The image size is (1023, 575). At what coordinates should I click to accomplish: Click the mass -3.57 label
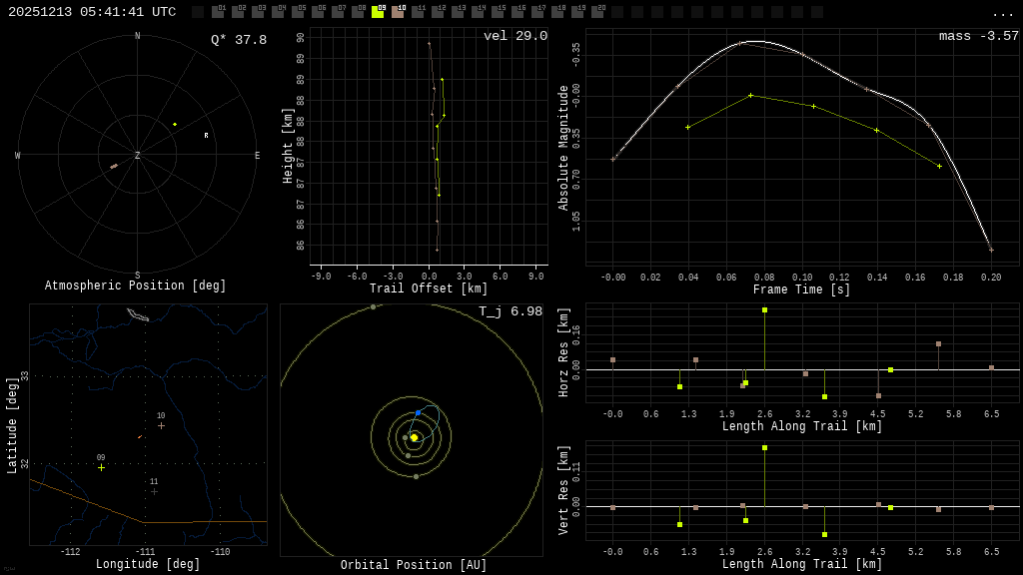pyautogui.click(x=978, y=36)
